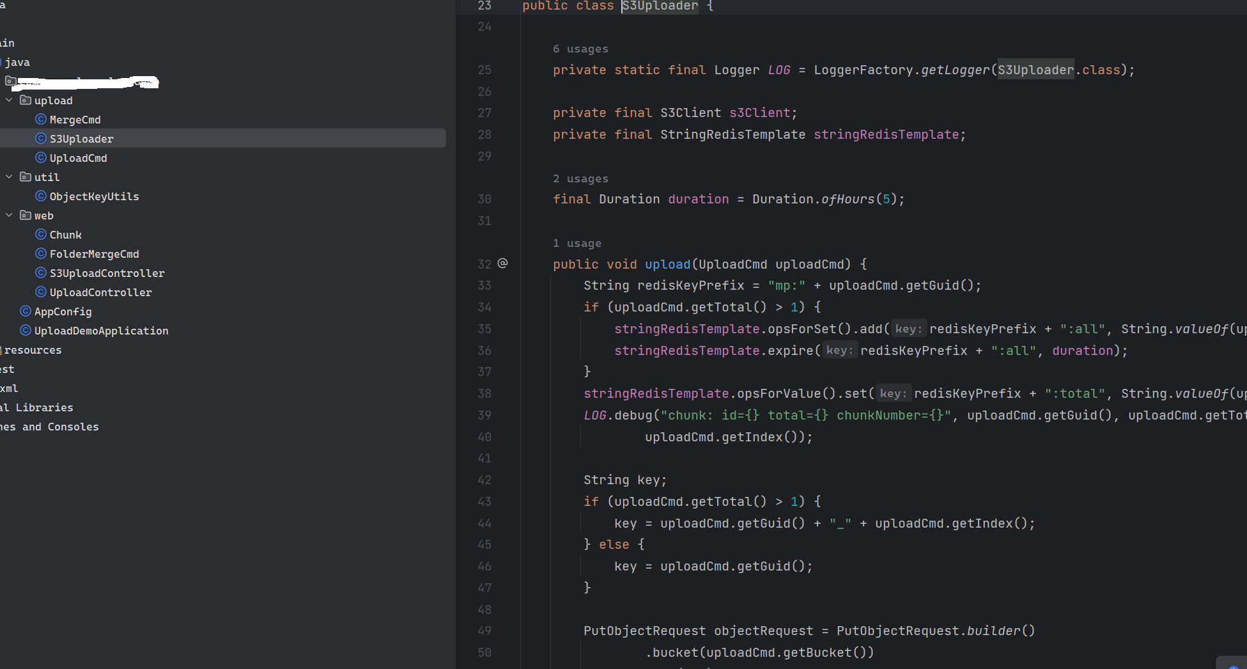The height and width of the screenshot is (669, 1247).
Task: Click the AppConfig class icon
Action: [x=26, y=311]
